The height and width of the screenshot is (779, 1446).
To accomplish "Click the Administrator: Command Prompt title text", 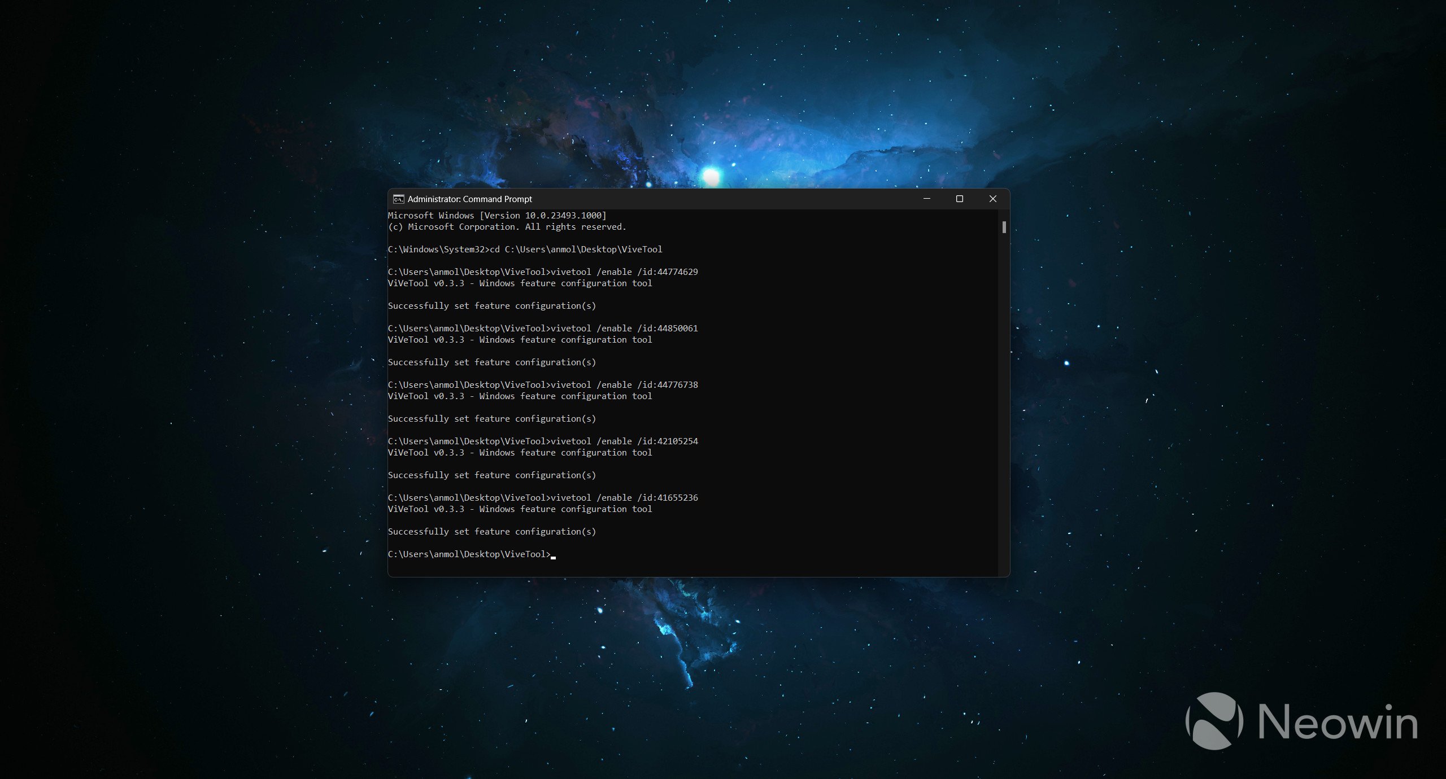I will (469, 199).
